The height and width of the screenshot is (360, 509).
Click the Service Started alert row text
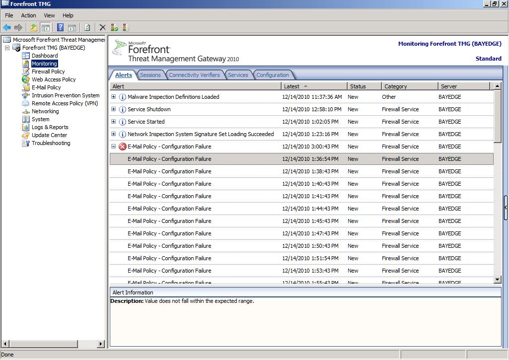tap(146, 122)
